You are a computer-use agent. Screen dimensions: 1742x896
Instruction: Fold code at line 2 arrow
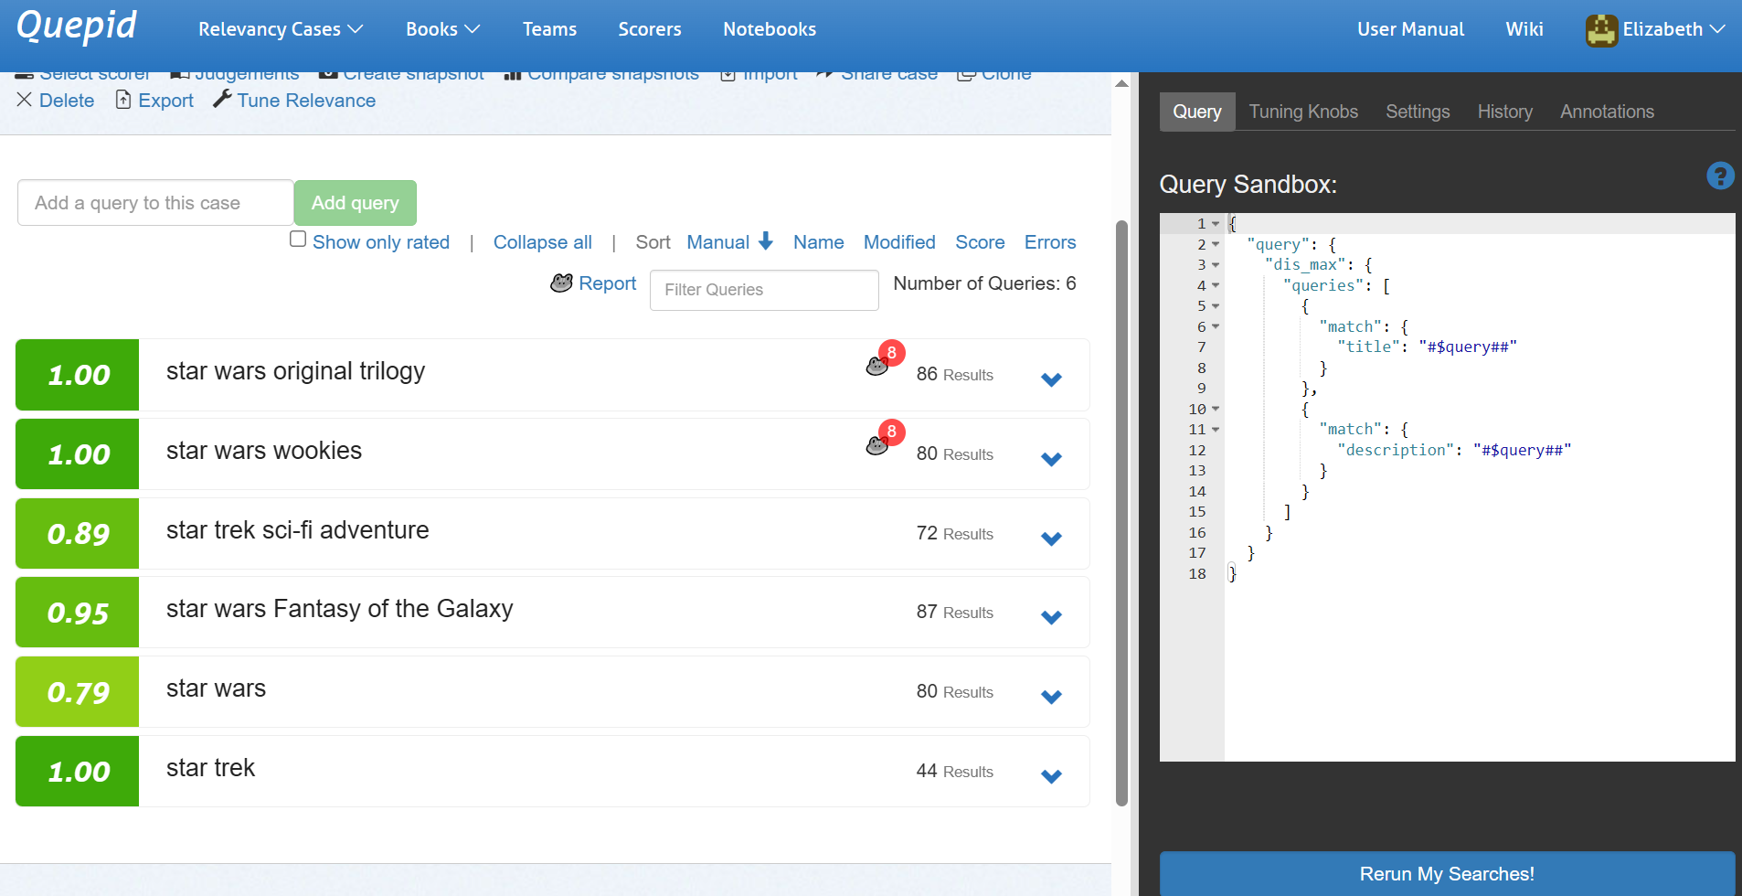(x=1216, y=244)
